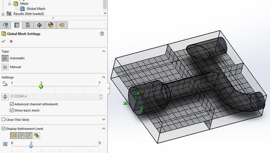Switch to the PropertyManager tab
The height and width of the screenshot is (153, 270).
click(17, 25)
